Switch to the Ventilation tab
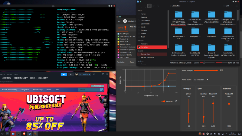 tap(121, 62)
